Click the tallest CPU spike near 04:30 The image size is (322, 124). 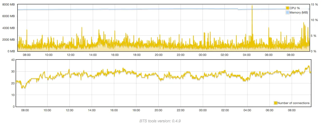tap(252, 6)
